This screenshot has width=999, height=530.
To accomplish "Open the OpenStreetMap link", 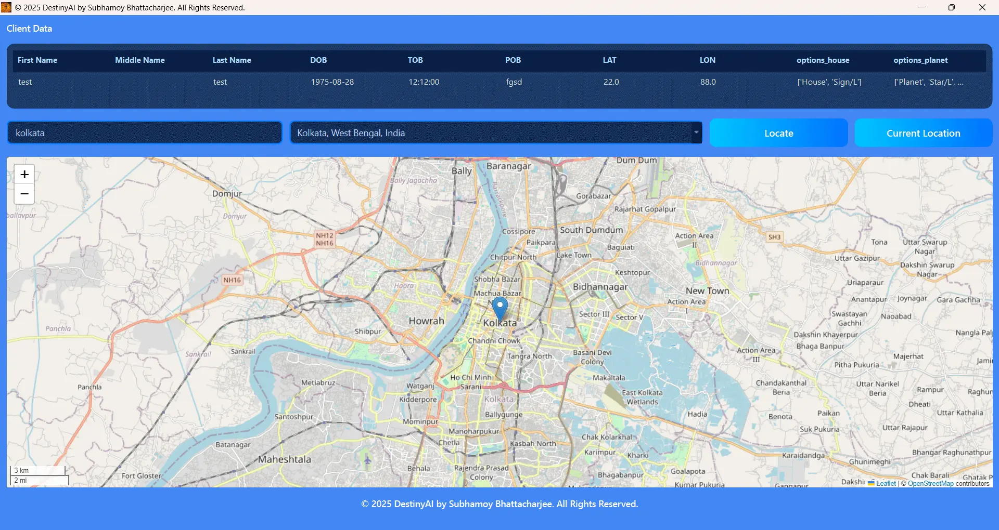I will point(930,483).
